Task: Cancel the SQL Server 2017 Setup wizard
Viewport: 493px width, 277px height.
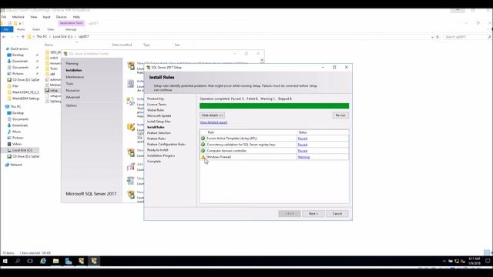Action: pos(337,214)
